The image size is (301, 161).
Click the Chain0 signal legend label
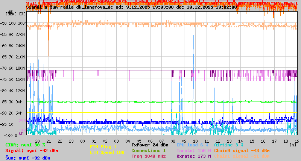pyautogui.click(x=242, y=151)
